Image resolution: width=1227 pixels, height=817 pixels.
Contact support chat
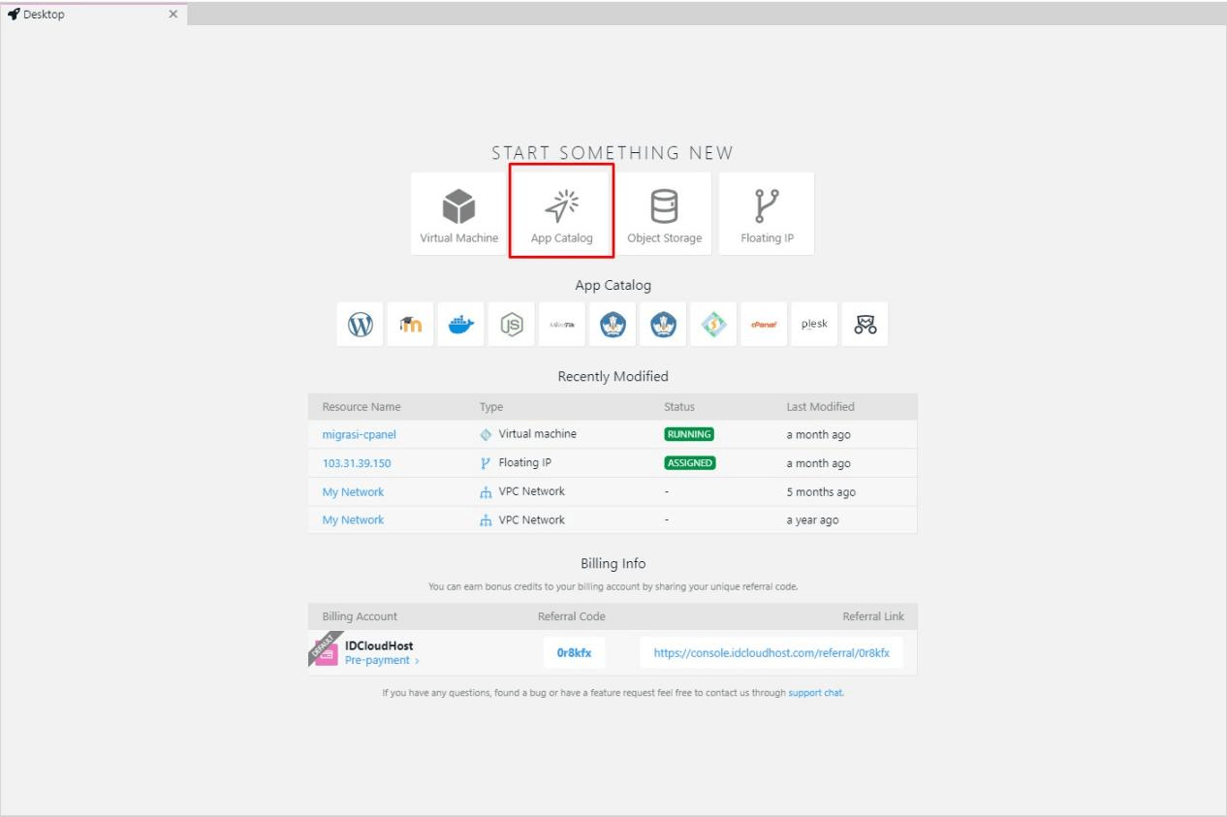815,693
